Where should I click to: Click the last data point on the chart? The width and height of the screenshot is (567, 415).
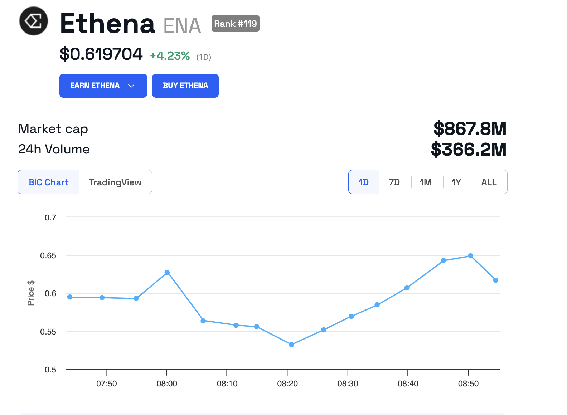[496, 280]
